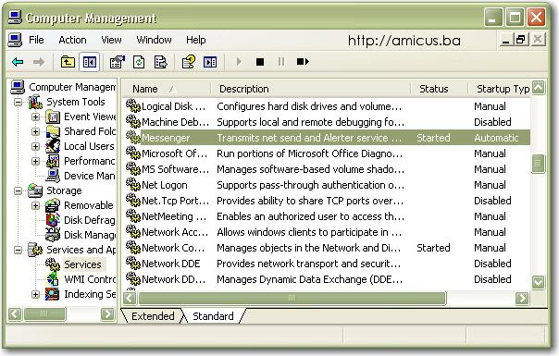Viewport: 559px width, 356px height.
Task: Open the File menu
Action: click(x=36, y=40)
